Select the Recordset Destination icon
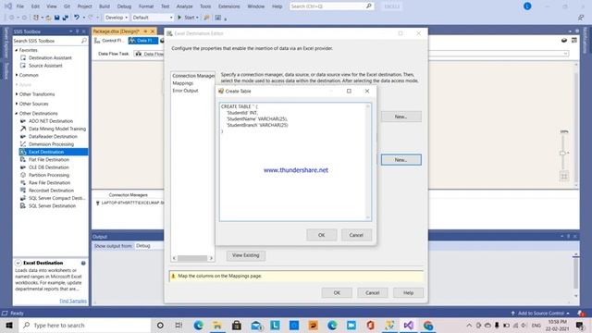This screenshot has height=333, width=592. [23, 191]
